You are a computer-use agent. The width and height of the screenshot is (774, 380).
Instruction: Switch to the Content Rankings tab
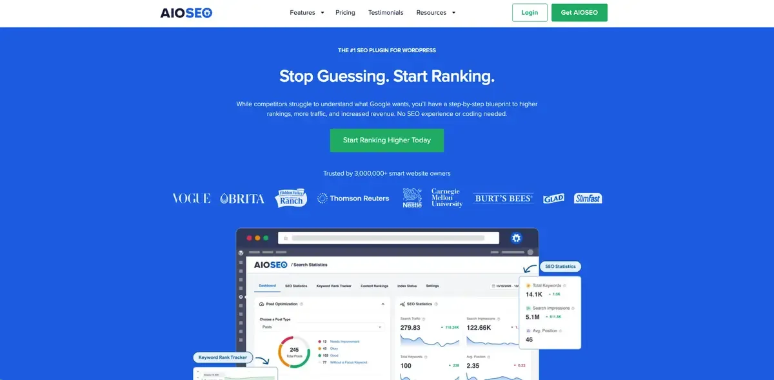pos(375,285)
